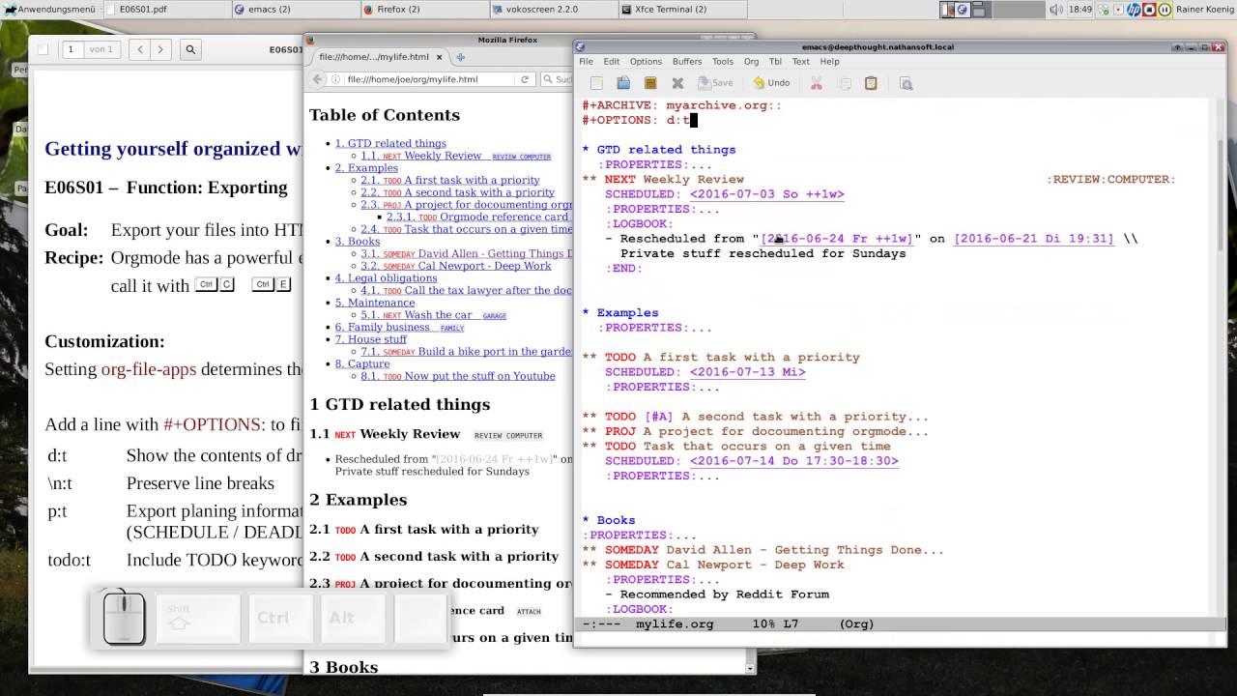Screen dimensions: 1237x696
Task: Expand the folded David Allen book heading
Action: [x=804, y=550]
